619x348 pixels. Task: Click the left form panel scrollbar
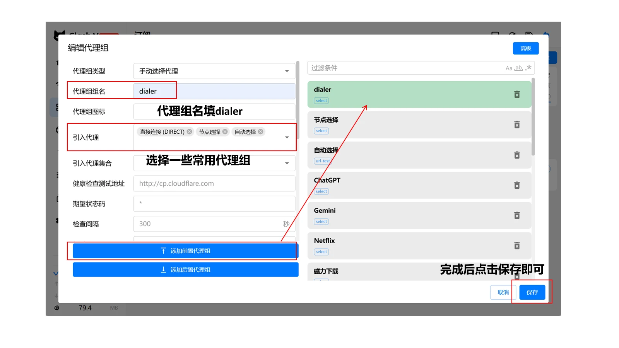[298, 100]
